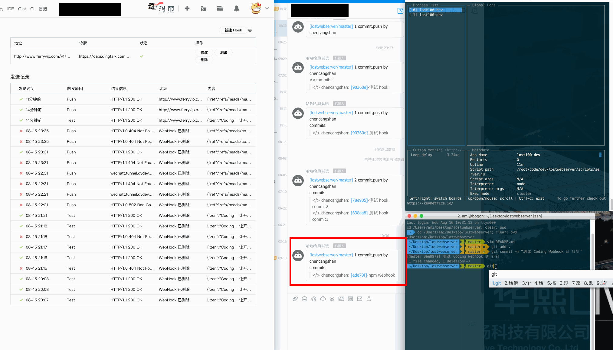The width and height of the screenshot is (613, 350).
Task: Choose IME candidate 2.给他
Action: [x=511, y=283]
